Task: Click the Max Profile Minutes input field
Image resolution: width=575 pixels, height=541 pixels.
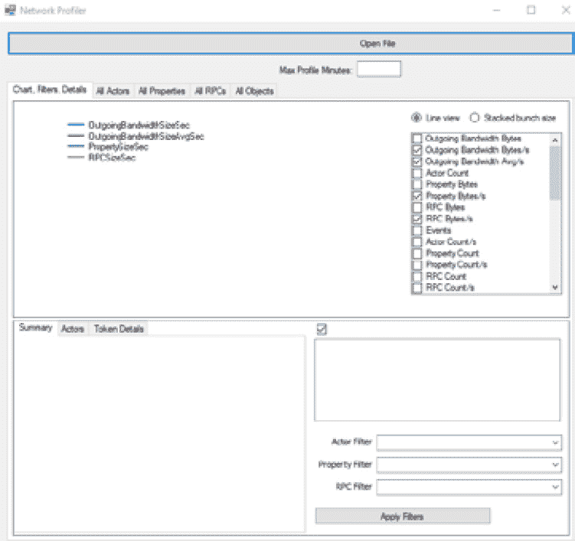Action: coord(379,69)
